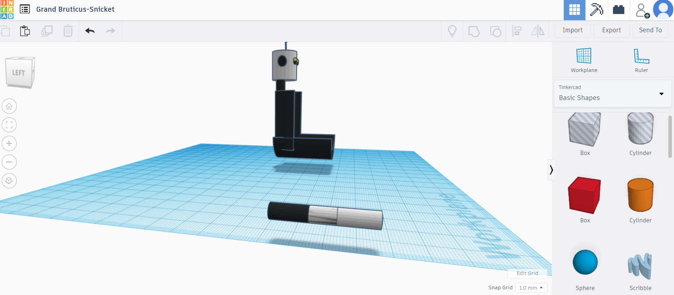
Task: Click the Home view button
Action: (x=9, y=106)
